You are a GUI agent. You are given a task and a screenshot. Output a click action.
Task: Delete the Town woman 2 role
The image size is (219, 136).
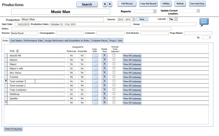click(x=105, y=86)
